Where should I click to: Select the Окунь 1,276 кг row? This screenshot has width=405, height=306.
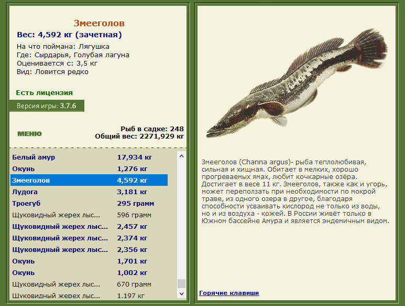(89, 169)
